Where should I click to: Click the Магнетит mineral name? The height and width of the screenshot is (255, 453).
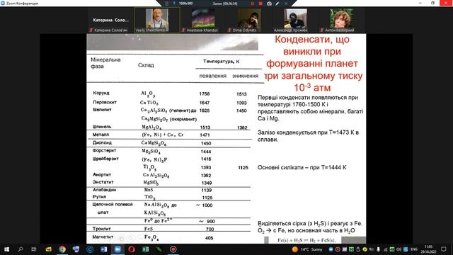(103, 237)
